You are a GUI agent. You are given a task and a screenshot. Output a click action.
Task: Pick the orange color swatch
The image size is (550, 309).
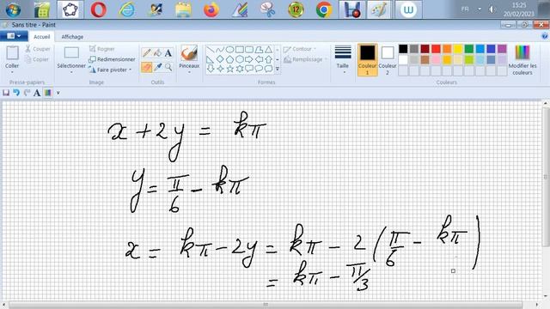(447, 49)
